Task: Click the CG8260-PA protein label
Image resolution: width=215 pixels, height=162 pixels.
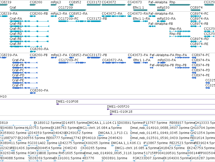Action: coord(39,90)
